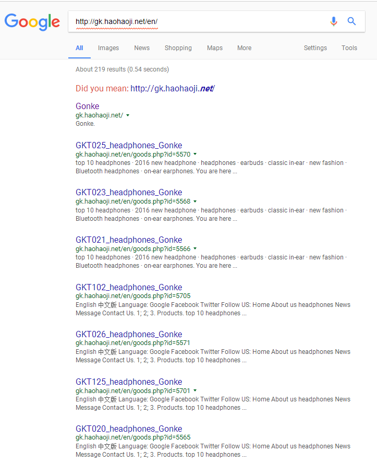
Task: Open search Settings menu
Action: 315,48
